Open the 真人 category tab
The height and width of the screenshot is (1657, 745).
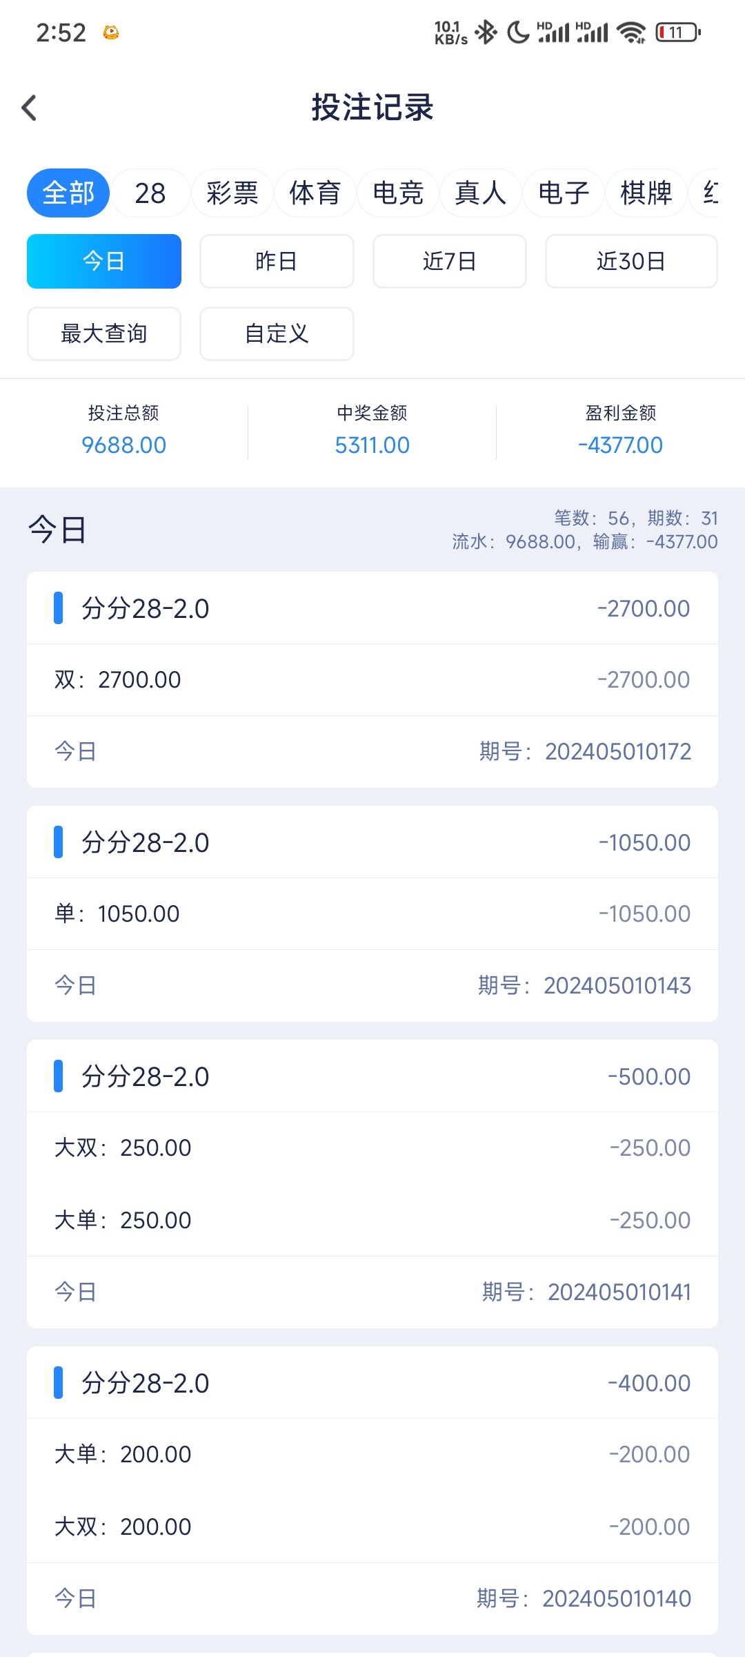click(x=481, y=193)
